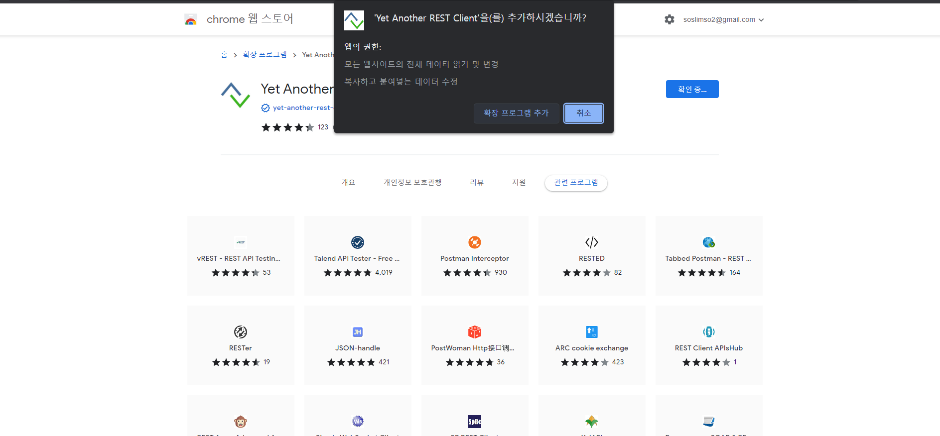940x436 pixels.
Task: Confirm with the 확장 프로그램 추가 button
Action: pyautogui.click(x=516, y=113)
